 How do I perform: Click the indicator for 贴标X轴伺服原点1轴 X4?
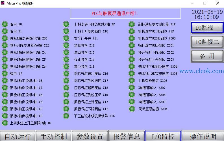pyautogui.click(x=5, y=52)
